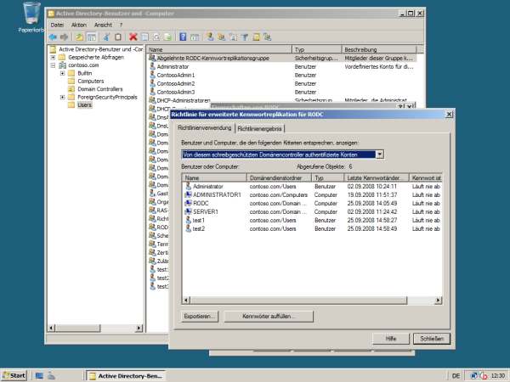This screenshot has height=382, width=510.
Task: Click the Copy toolbar icon
Action: pos(118,37)
